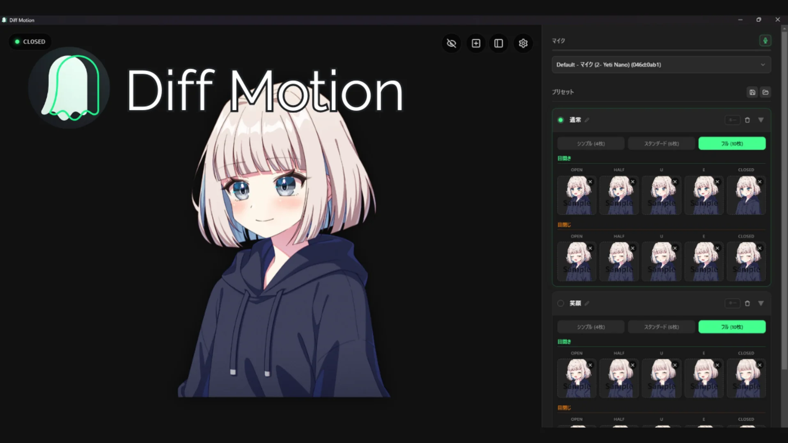Remove 通常 eyes-closed U image via X
The width and height of the screenshot is (788, 443).
point(675,248)
